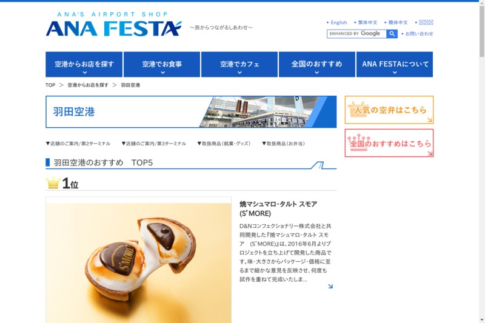Jump to 店舗のご案内/第2ターミナル section
The height and width of the screenshot is (323, 485).
[x=78, y=144]
